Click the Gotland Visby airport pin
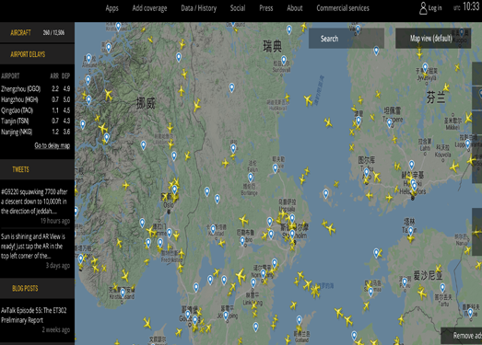Image resolution: width=482 pixels, height=345 pixels. tap(300, 320)
